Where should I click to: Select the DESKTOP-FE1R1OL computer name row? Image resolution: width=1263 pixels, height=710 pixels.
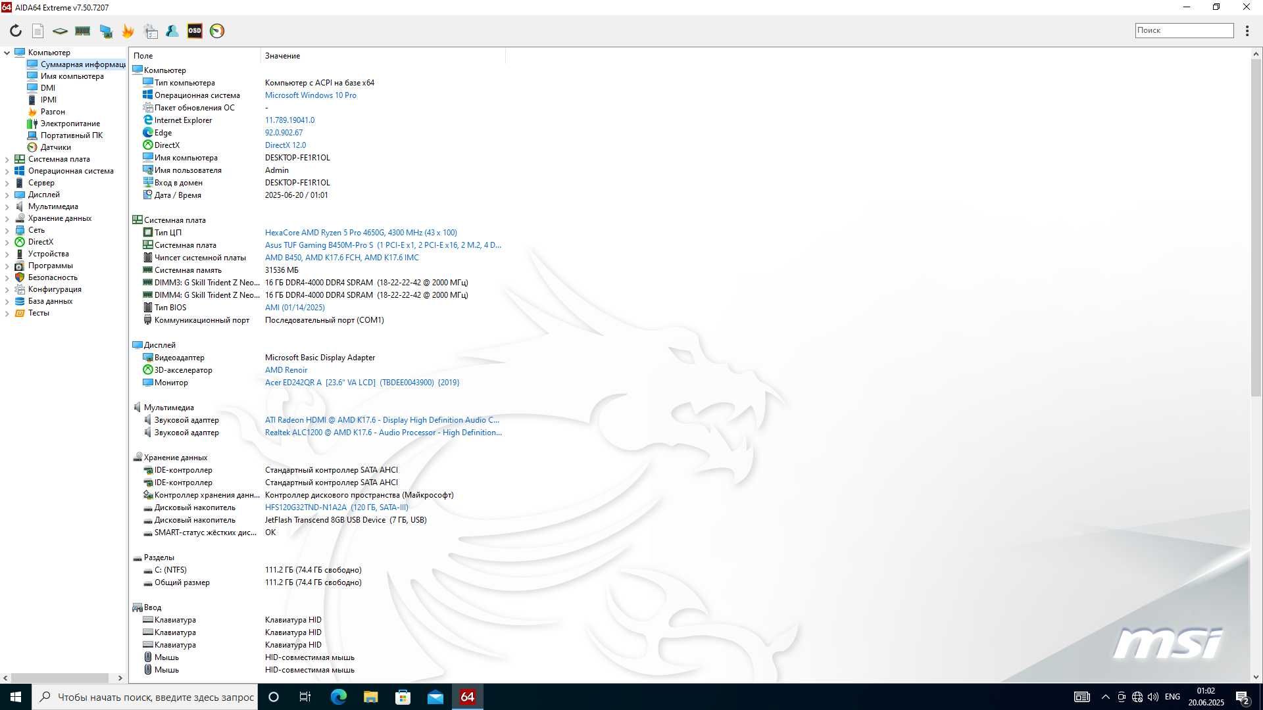318,158
